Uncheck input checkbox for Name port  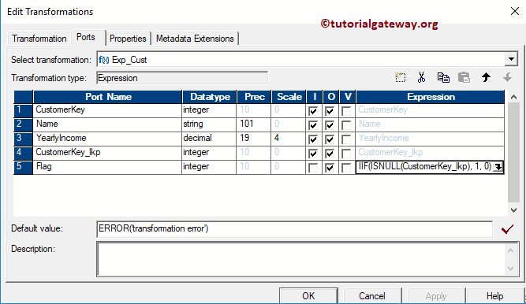point(313,125)
